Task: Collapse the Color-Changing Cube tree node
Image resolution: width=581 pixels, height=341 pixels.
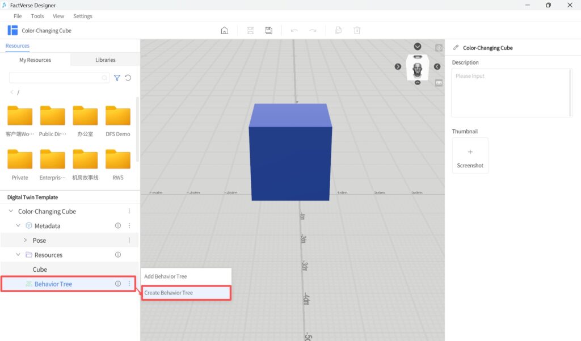Action: (10, 211)
